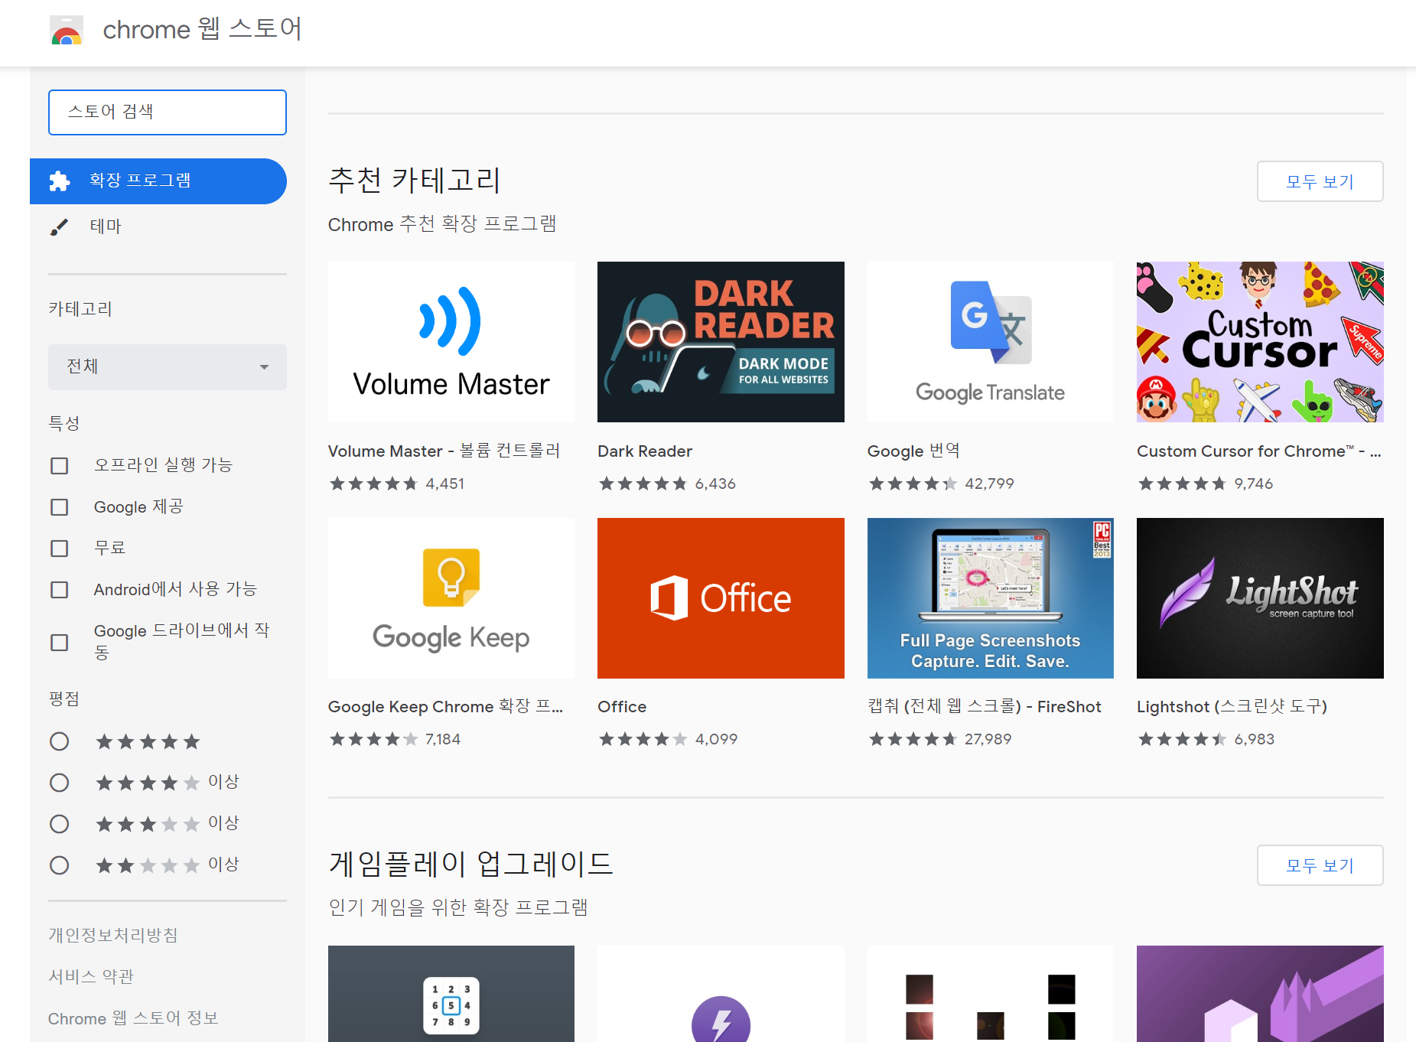Open the 개인정보처리방침 link

pos(113,935)
